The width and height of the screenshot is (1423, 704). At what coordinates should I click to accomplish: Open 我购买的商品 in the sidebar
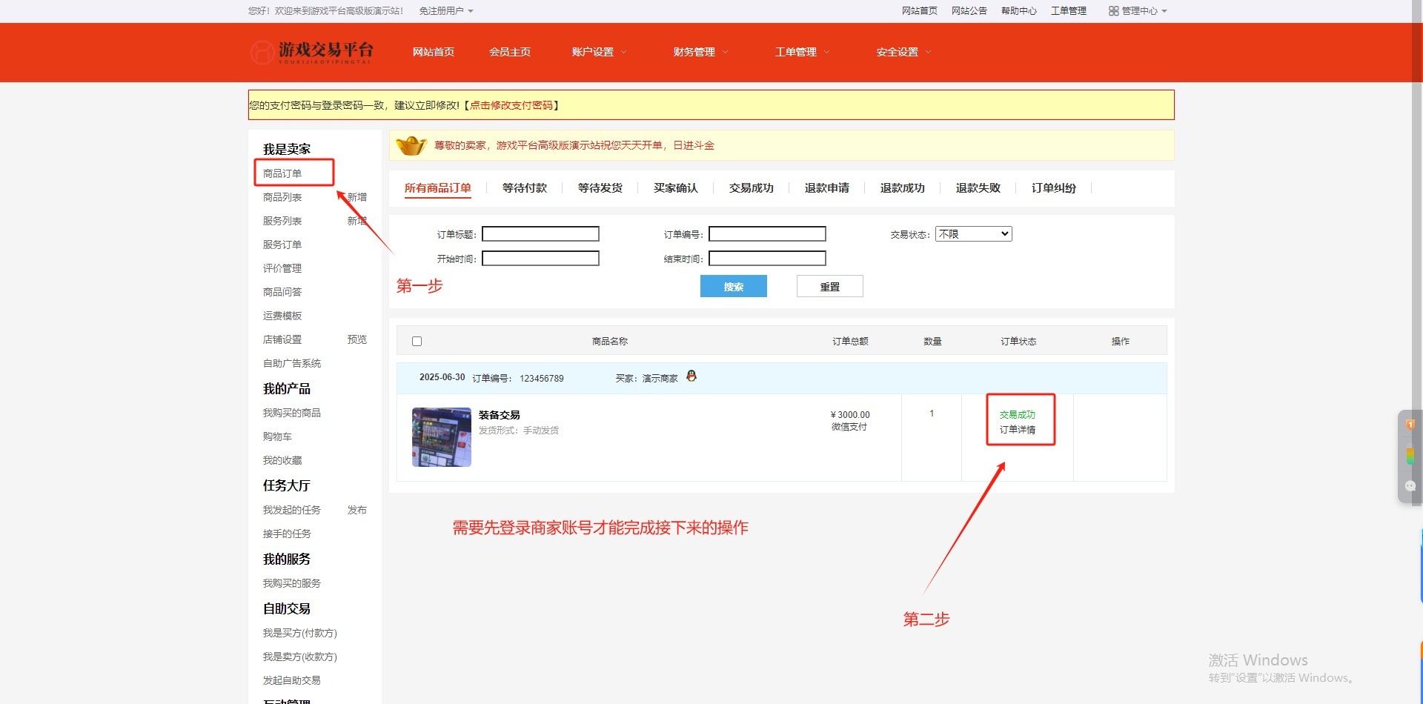[x=292, y=413]
